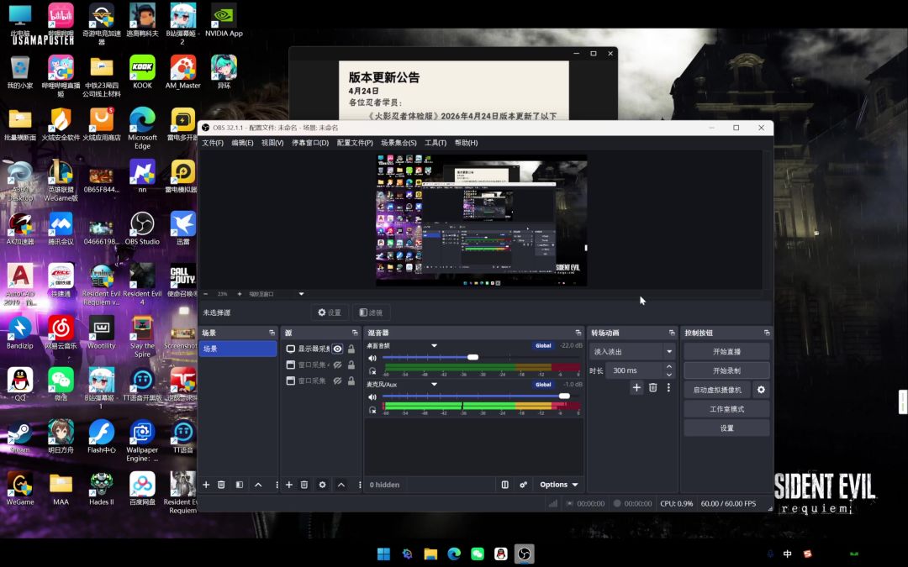Open the 工具(T) menu
Screen dimensions: 908x567
435,143
